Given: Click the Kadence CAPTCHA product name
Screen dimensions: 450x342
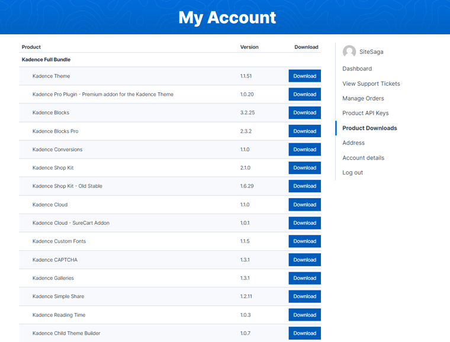Looking at the screenshot, I should tap(55, 260).
